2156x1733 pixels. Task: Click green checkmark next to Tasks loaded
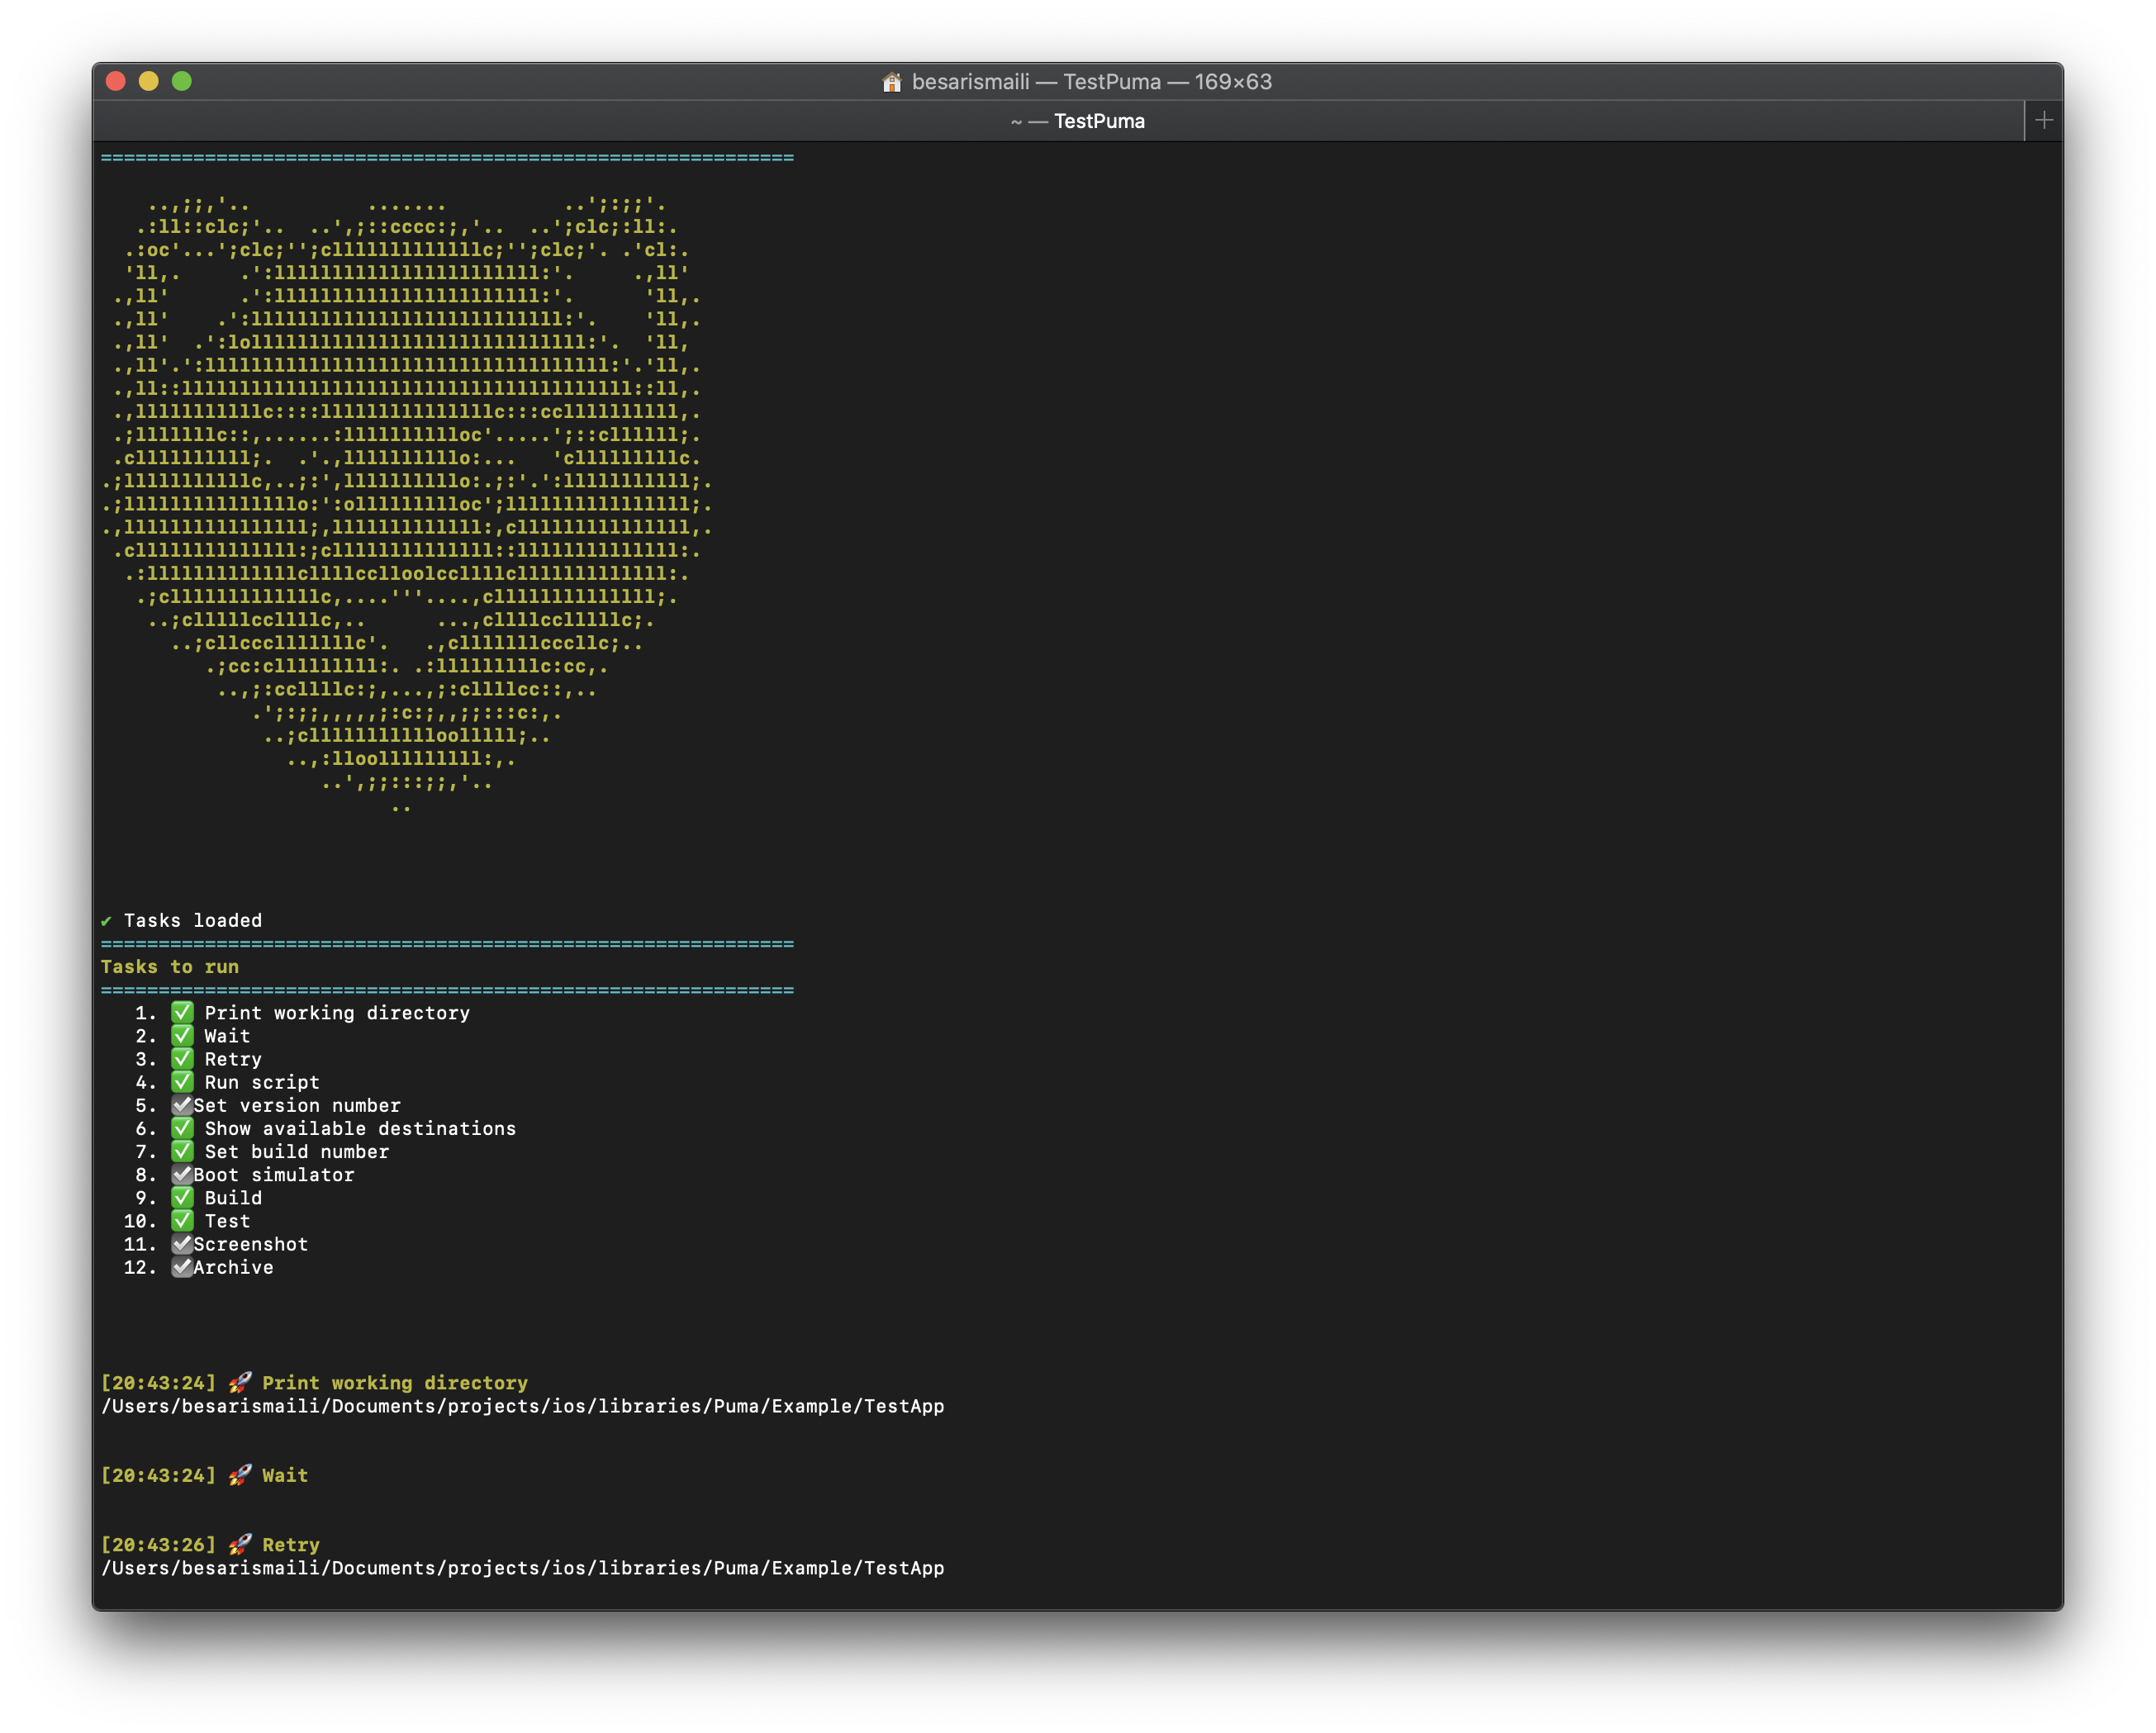[106, 921]
